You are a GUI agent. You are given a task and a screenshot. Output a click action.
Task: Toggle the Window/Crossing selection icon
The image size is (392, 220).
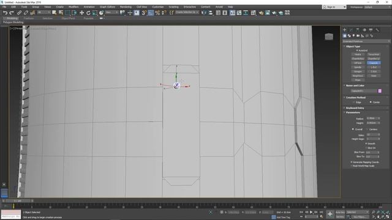[75, 13]
